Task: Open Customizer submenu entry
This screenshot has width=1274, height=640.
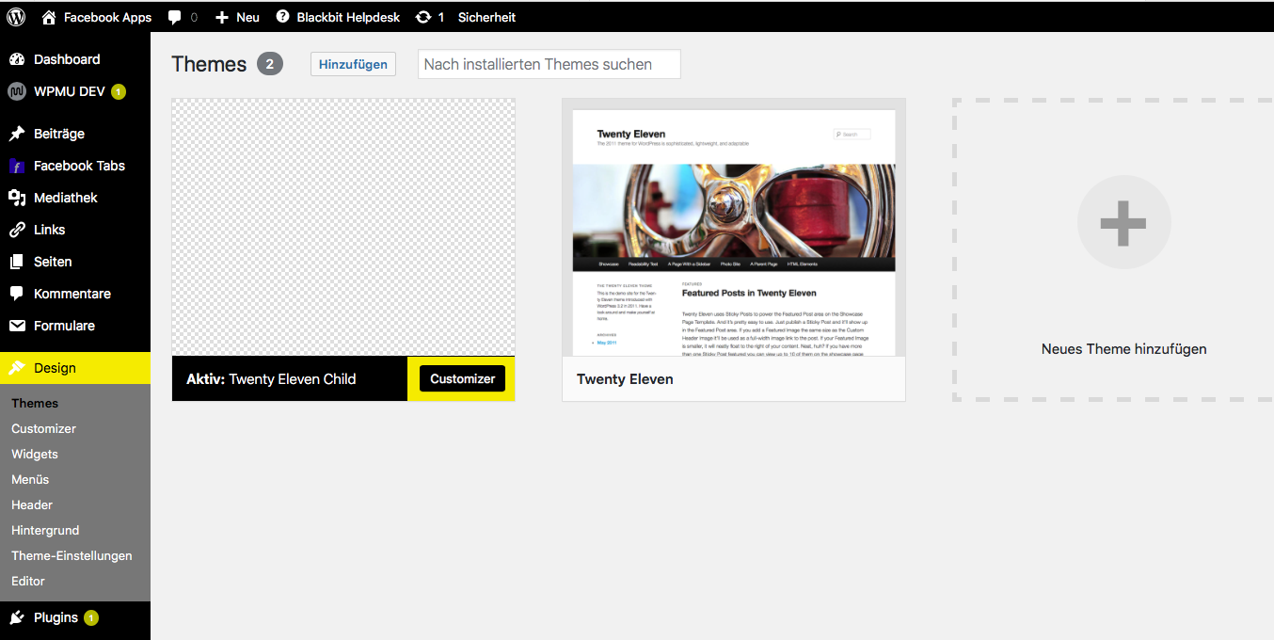Action: pyautogui.click(x=43, y=428)
